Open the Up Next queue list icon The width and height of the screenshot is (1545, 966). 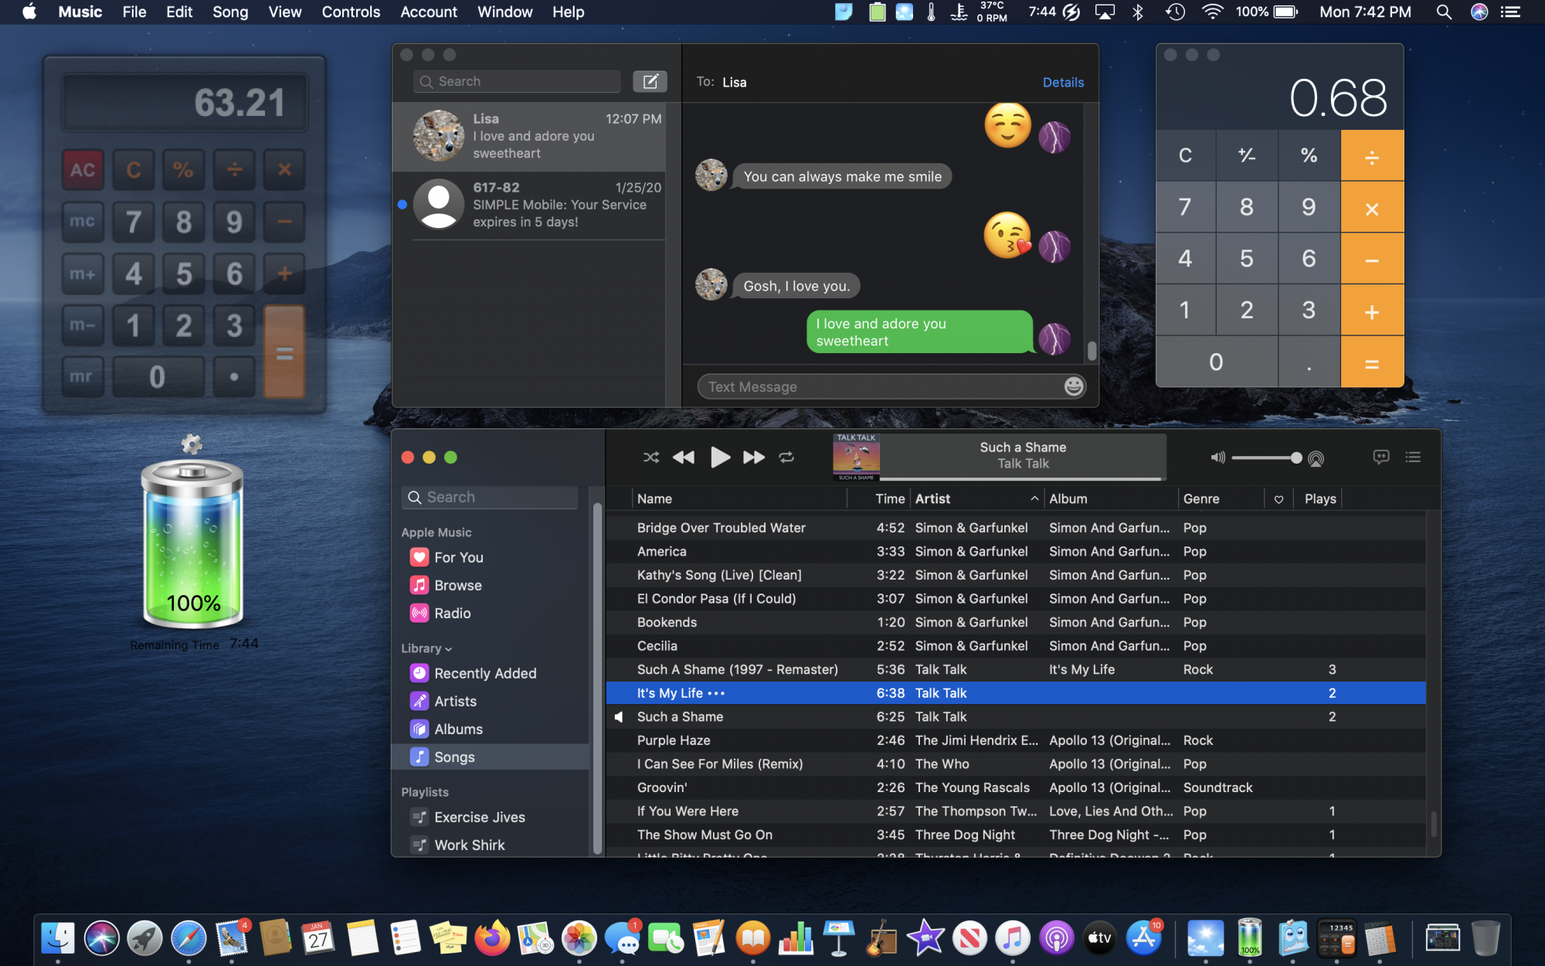(x=1413, y=457)
